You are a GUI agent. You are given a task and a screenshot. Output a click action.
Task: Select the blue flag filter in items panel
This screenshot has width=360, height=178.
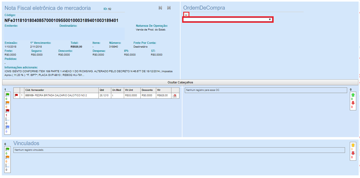7,127
